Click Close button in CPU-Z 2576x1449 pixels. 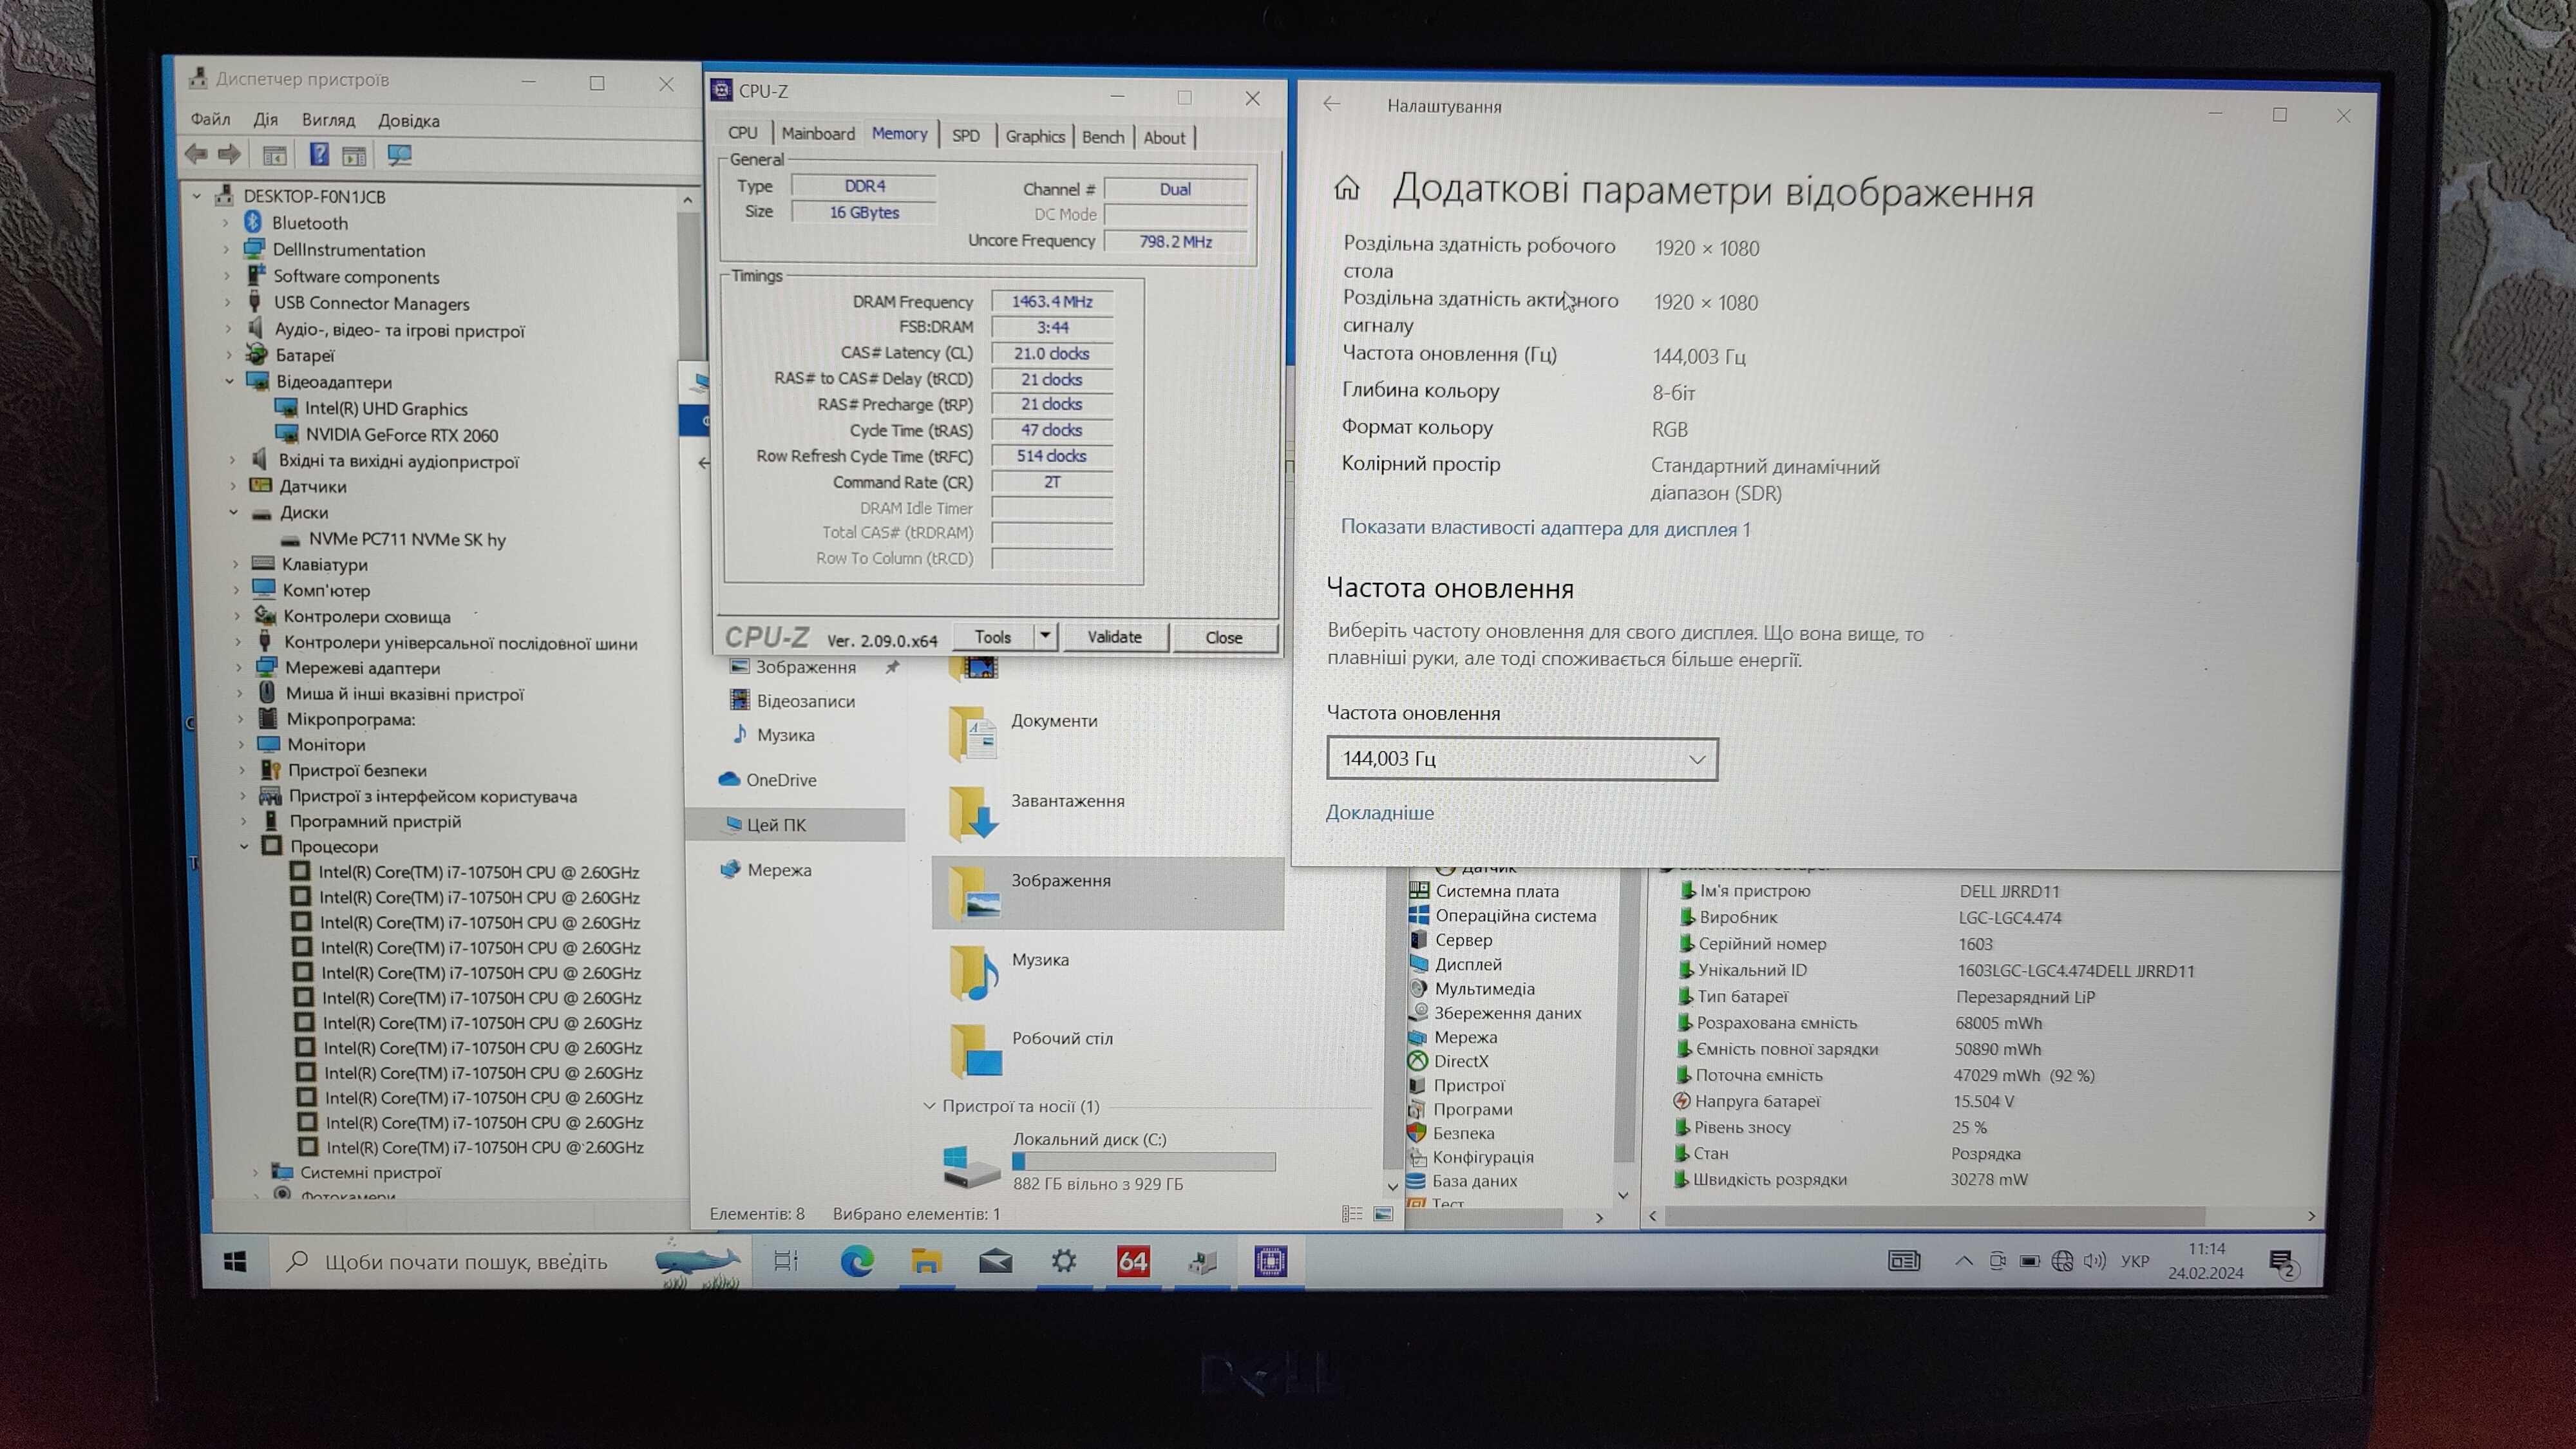(x=1223, y=638)
